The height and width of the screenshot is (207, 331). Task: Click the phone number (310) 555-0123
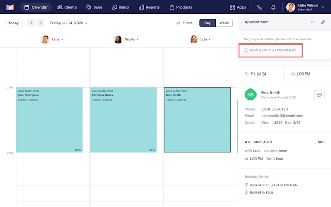275,109
